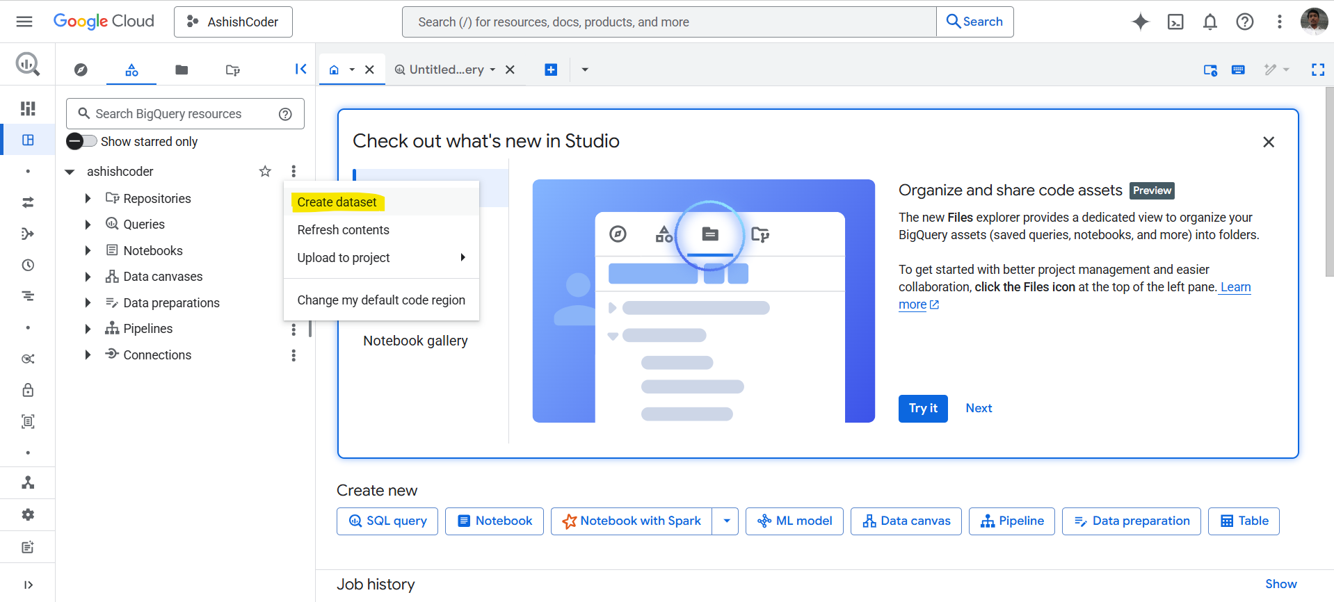
Task: Choose Refresh contents menu item
Action: pos(381,229)
